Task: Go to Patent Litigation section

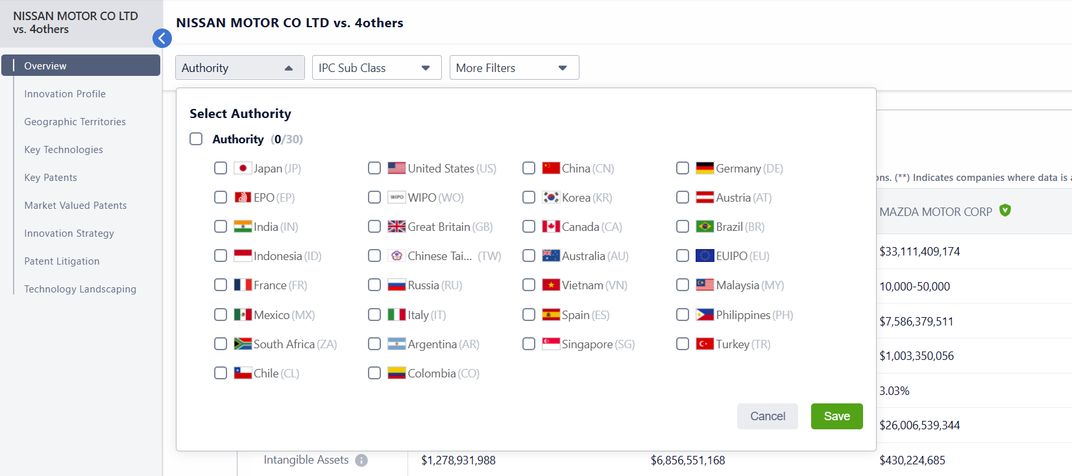Action: (x=62, y=261)
